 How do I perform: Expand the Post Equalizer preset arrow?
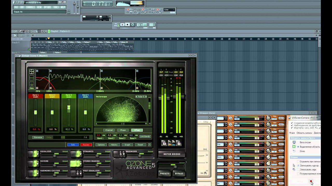[81, 173]
